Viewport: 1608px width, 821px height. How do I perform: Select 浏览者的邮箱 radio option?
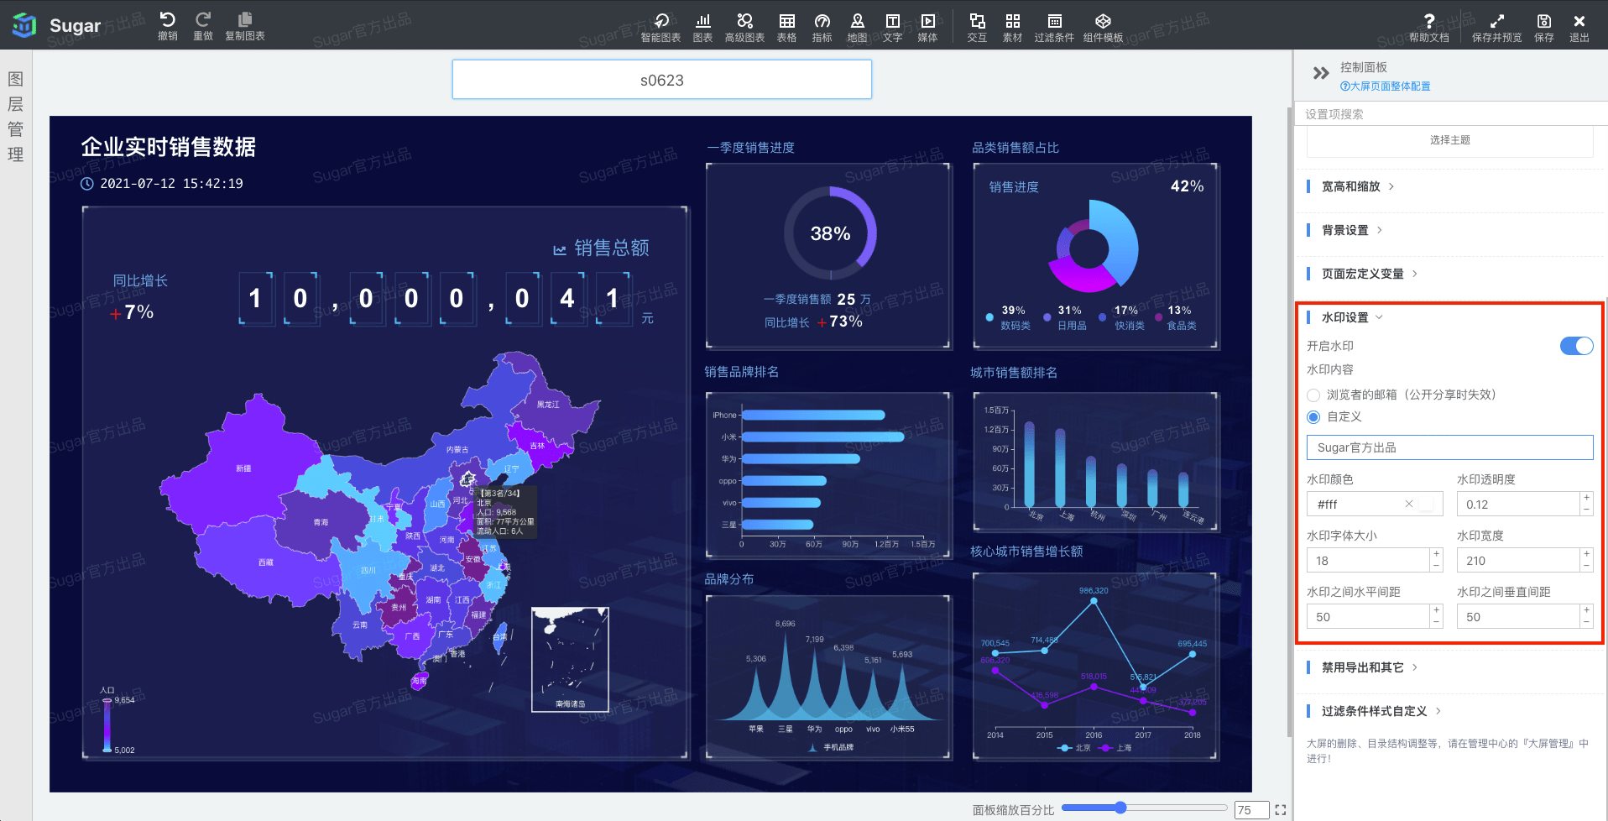[x=1313, y=395]
